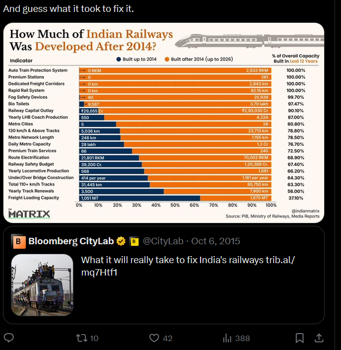
Task: Like the tweet with heart icon
Action: click(x=154, y=338)
